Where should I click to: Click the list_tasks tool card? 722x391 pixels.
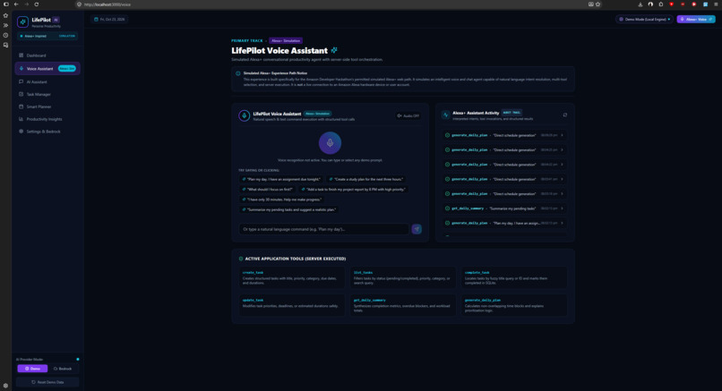[403, 278]
